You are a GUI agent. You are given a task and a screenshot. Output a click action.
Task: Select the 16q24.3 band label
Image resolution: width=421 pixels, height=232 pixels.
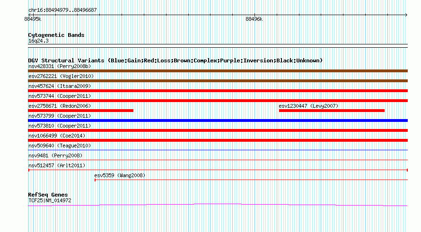coord(38,41)
